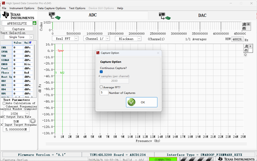Confirm capture options with OK

pyautogui.click(x=142, y=102)
